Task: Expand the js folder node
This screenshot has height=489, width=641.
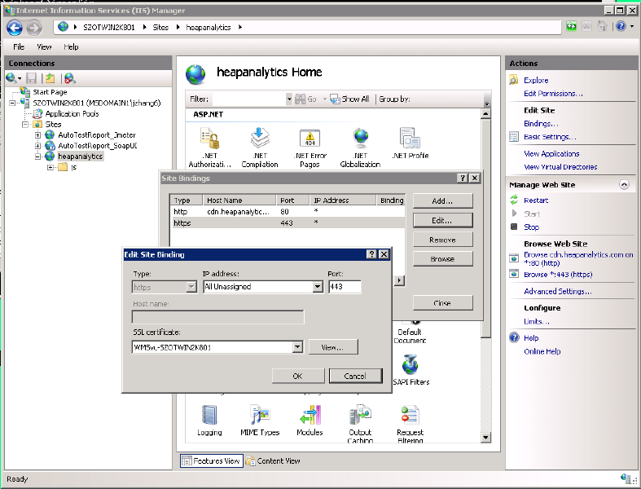Action: click(x=50, y=167)
